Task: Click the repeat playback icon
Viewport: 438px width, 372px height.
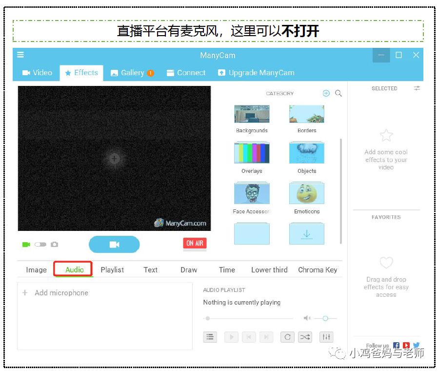Action: tap(287, 337)
